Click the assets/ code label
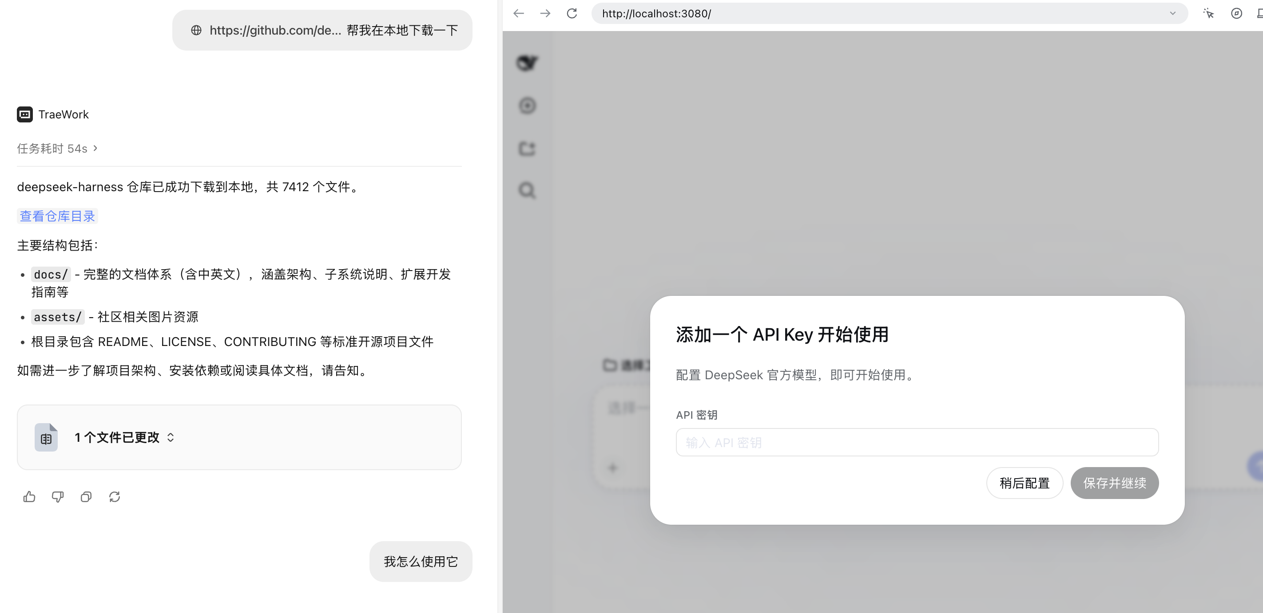 (58, 317)
